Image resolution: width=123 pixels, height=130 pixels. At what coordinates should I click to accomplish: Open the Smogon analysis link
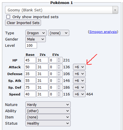[x=103, y=32]
